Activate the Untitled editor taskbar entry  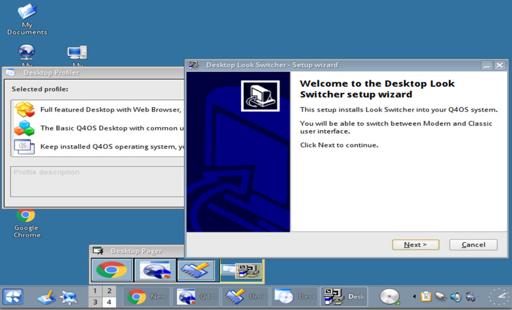(245, 297)
